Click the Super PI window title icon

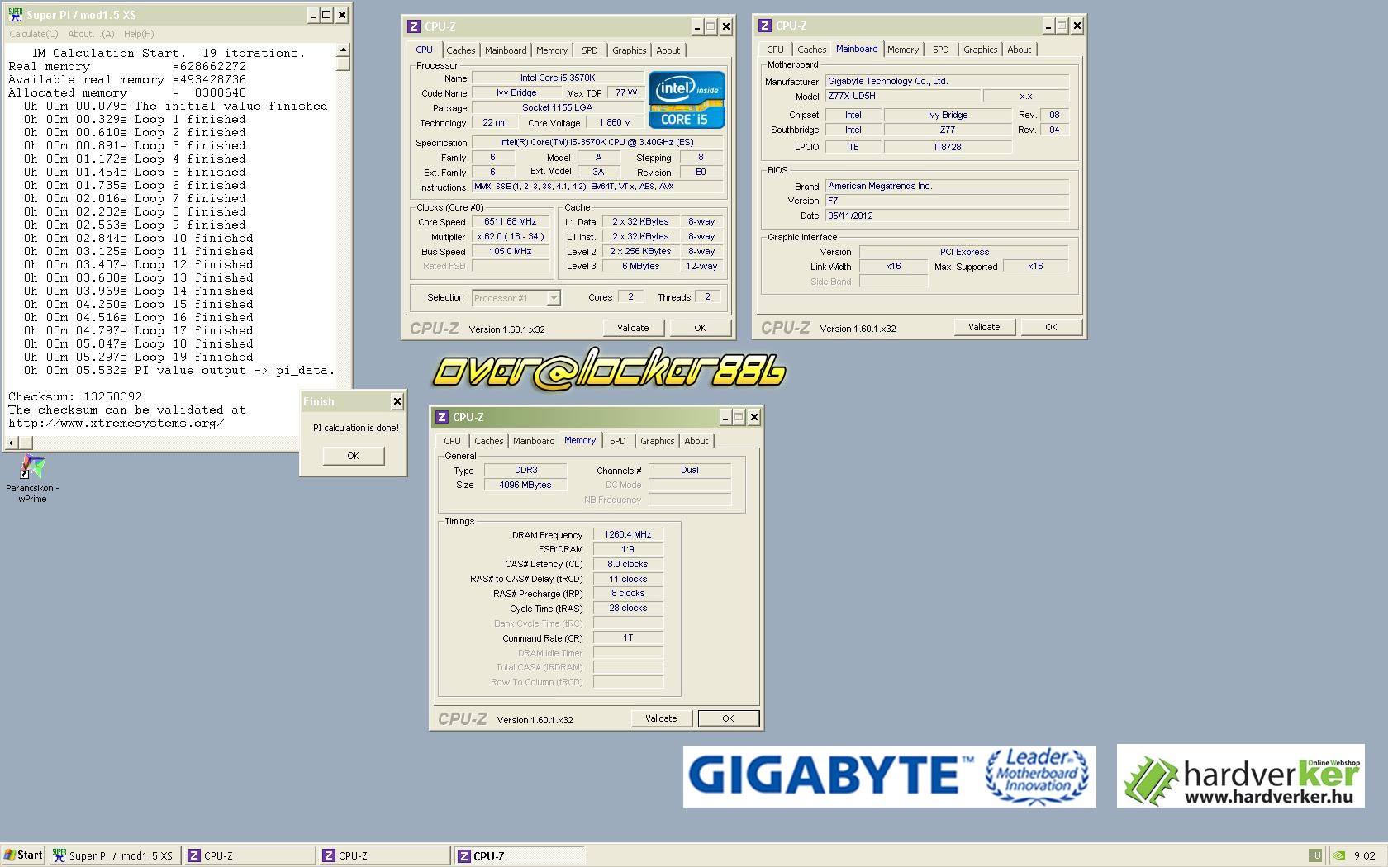[x=15, y=15]
